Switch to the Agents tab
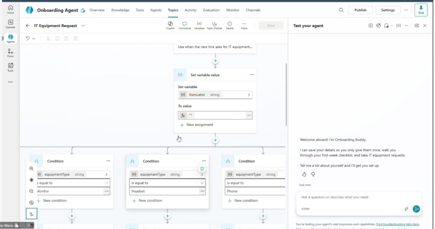 pos(156,10)
